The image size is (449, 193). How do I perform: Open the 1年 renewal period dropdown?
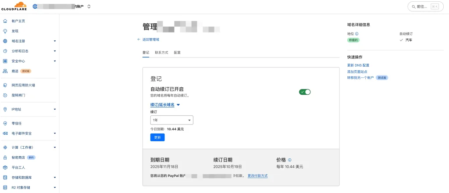pyautogui.click(x=172, y=120)
